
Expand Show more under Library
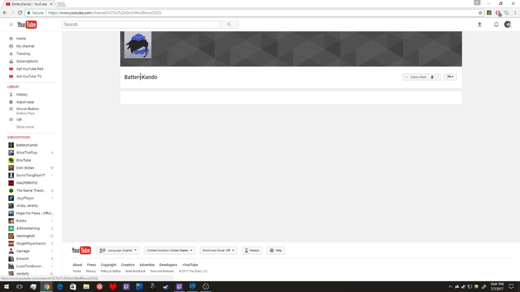tap(25, 127)
